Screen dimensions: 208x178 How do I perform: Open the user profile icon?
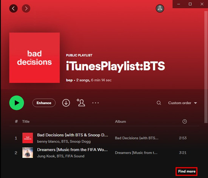click(160, 8)
